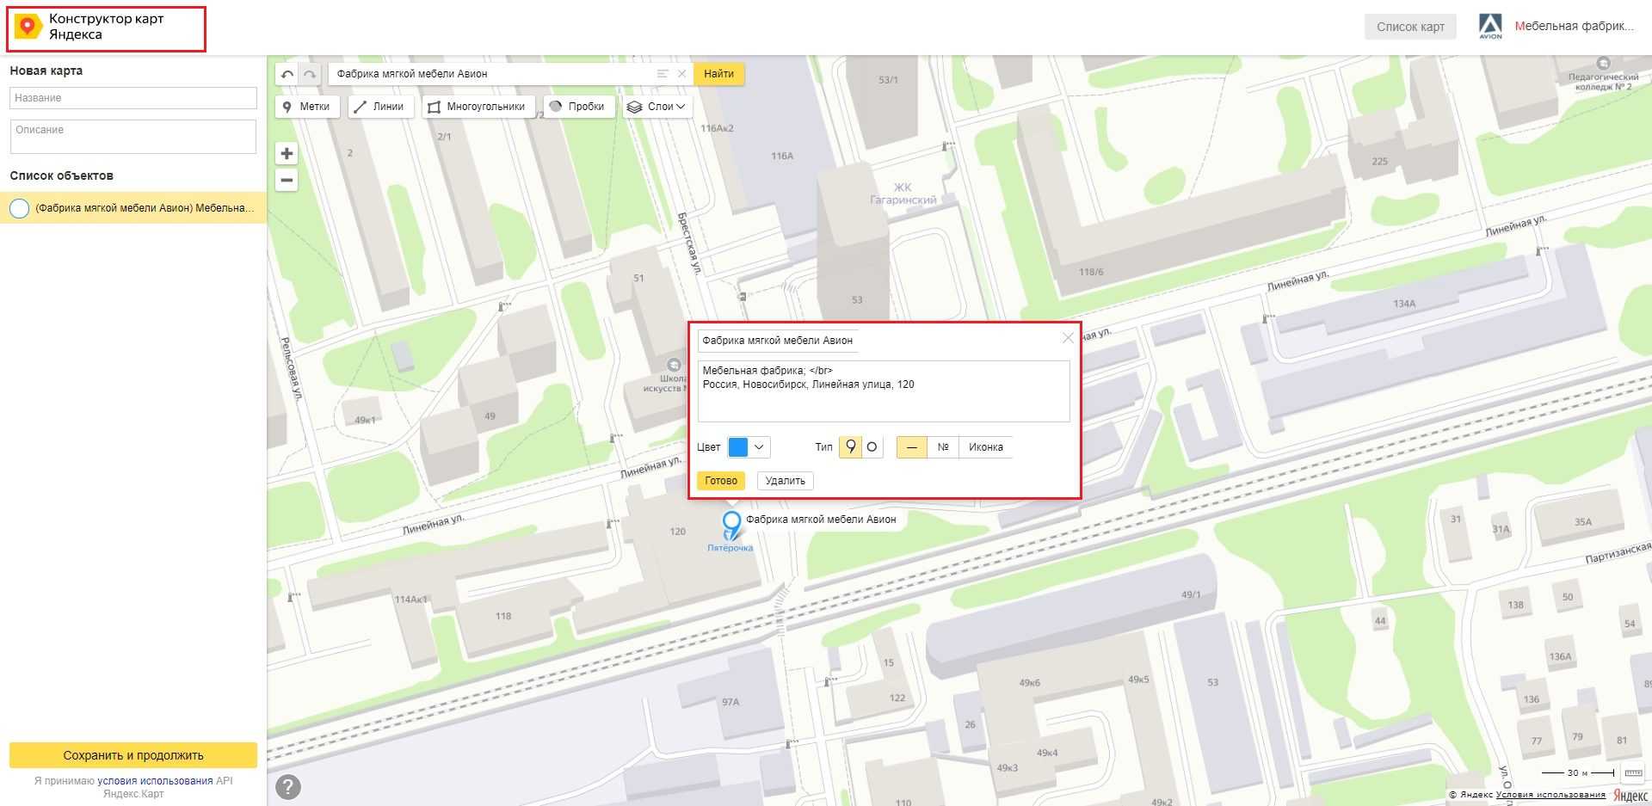Screen dimensions: 1652x806
Task: Click the map Название input field
Action: 133,98
